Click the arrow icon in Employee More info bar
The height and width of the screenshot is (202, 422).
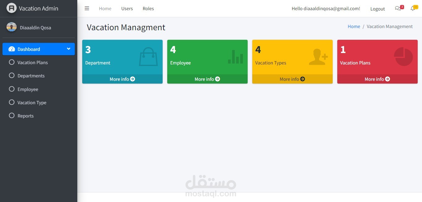click(217, 79)
